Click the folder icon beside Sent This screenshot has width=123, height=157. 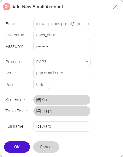[x=38, y=100]
